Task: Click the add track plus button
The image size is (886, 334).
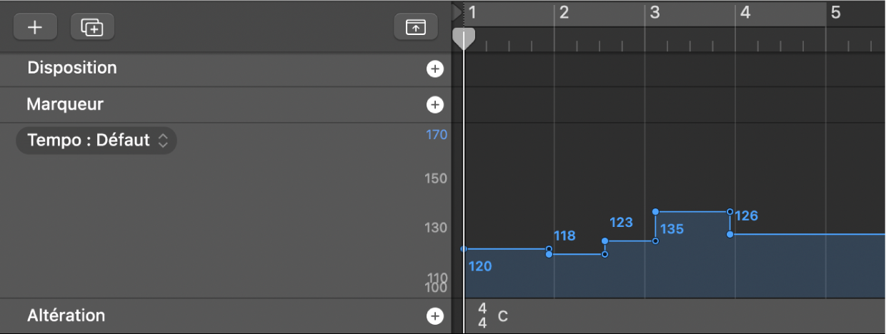Action: coord(34,27)
